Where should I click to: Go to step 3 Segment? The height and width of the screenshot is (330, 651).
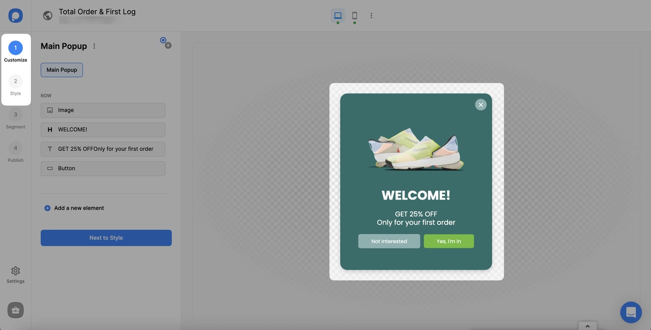pos(15,119)
